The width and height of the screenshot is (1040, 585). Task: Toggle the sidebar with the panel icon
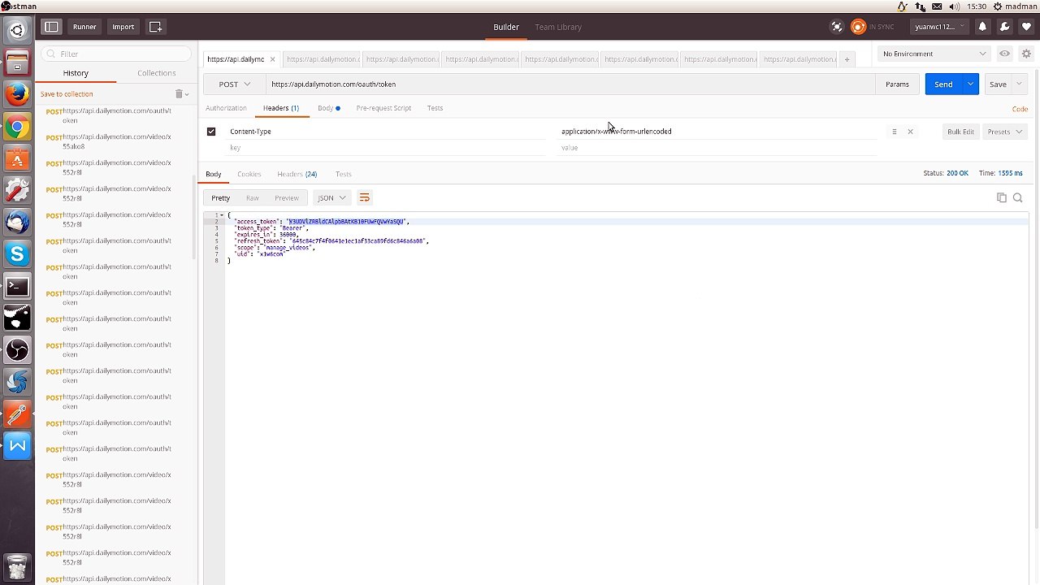coord(51,27)
